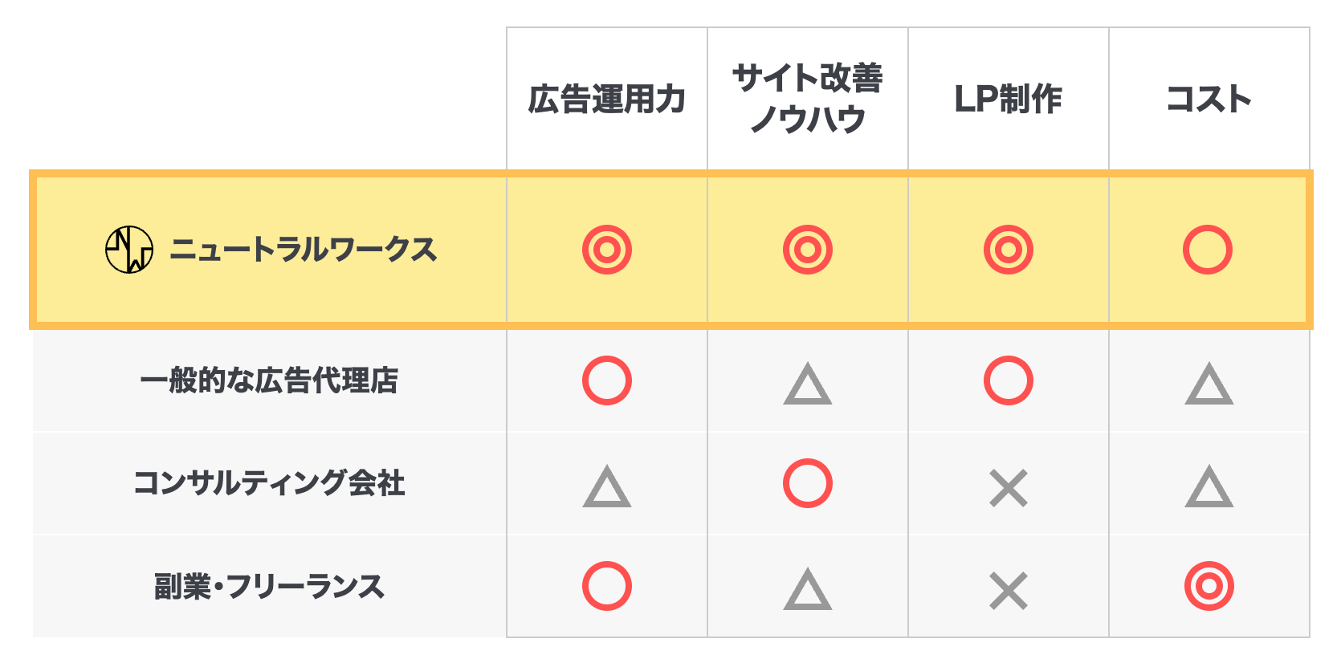1341x663 pixels.
Task: Click the 一般的な広告代理店 row label
Action: [270, 380]
